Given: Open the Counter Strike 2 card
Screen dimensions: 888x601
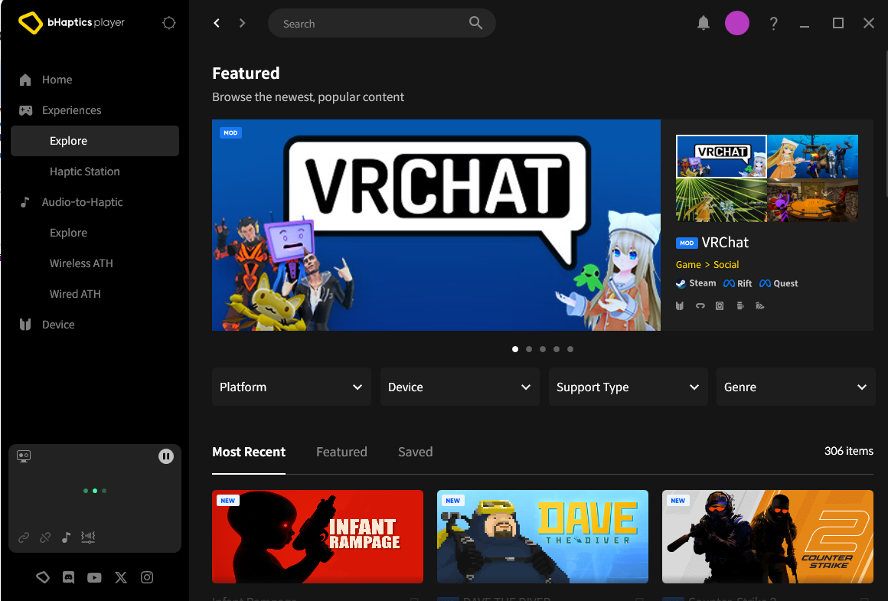Looking at the screenshot, I should (767, 537).
